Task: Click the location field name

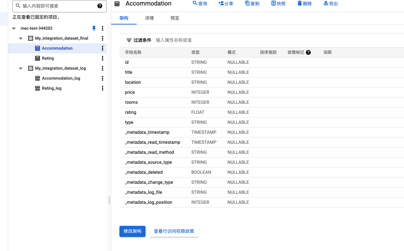Action: 133,82
